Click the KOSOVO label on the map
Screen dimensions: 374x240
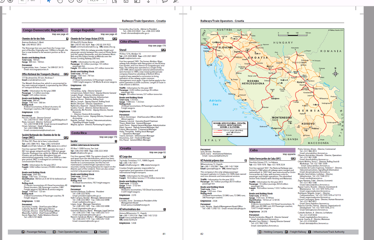click(x=308, y=124)
